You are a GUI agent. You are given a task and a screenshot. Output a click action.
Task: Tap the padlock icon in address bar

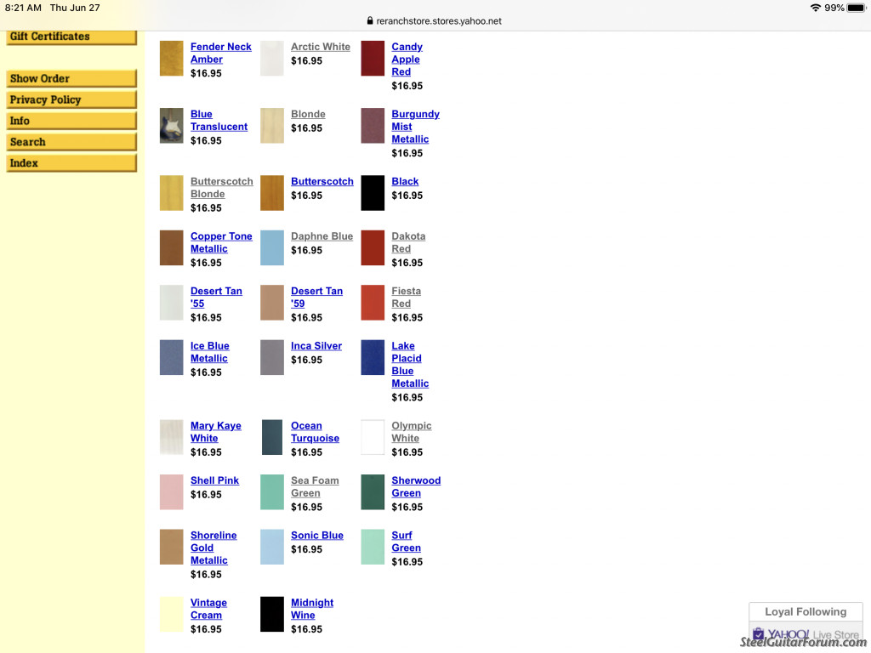[370, 20]
